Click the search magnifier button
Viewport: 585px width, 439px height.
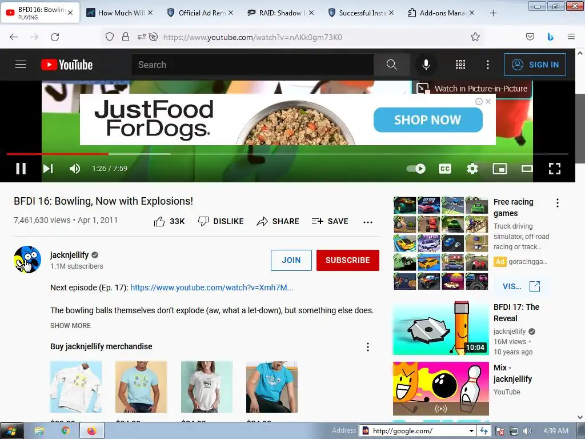tap(391, 65)
